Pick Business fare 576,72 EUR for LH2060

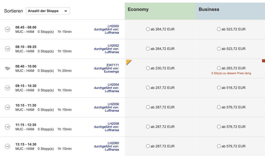point(219,146)
